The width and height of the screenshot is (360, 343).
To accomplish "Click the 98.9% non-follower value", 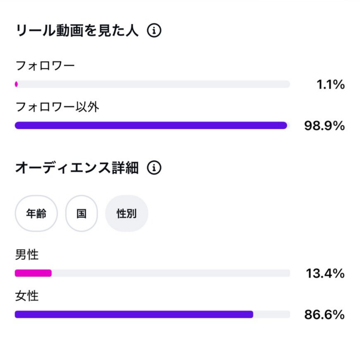I will coord(325,126).
